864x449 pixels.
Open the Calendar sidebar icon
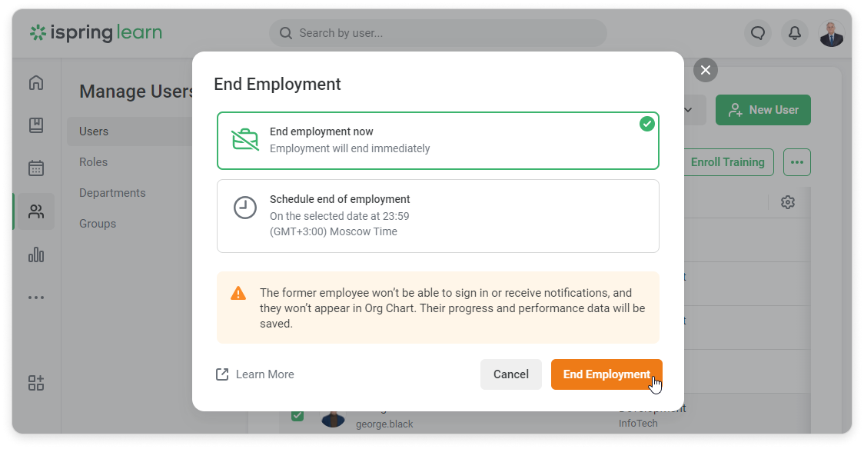36,168
